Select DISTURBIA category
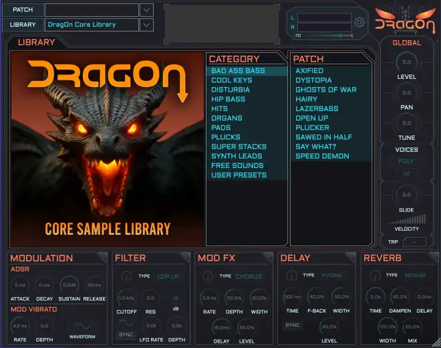The image size is (441, 348). [x=247, y=90]
